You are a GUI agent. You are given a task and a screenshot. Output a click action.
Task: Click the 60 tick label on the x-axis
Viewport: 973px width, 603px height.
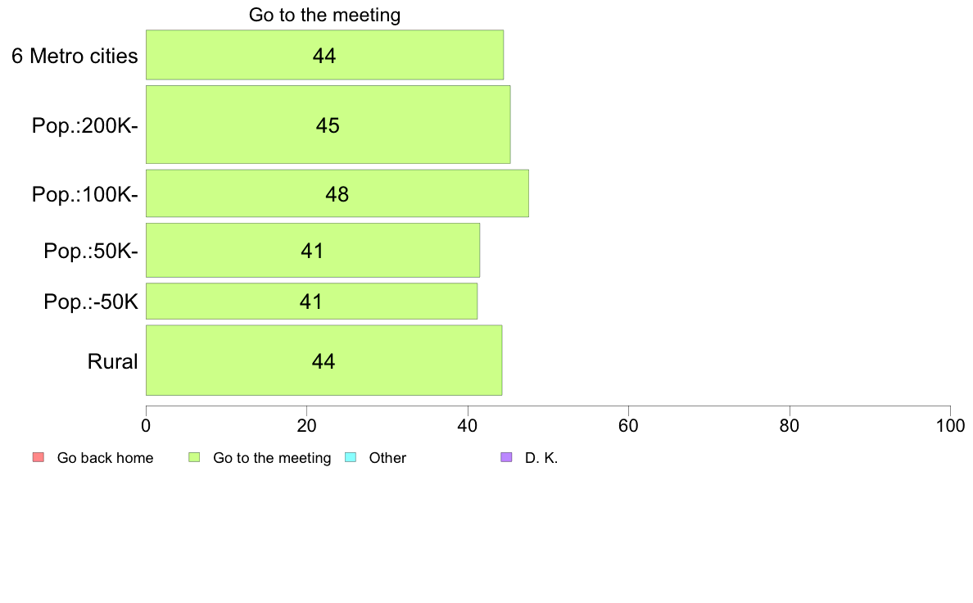[629, 425]
